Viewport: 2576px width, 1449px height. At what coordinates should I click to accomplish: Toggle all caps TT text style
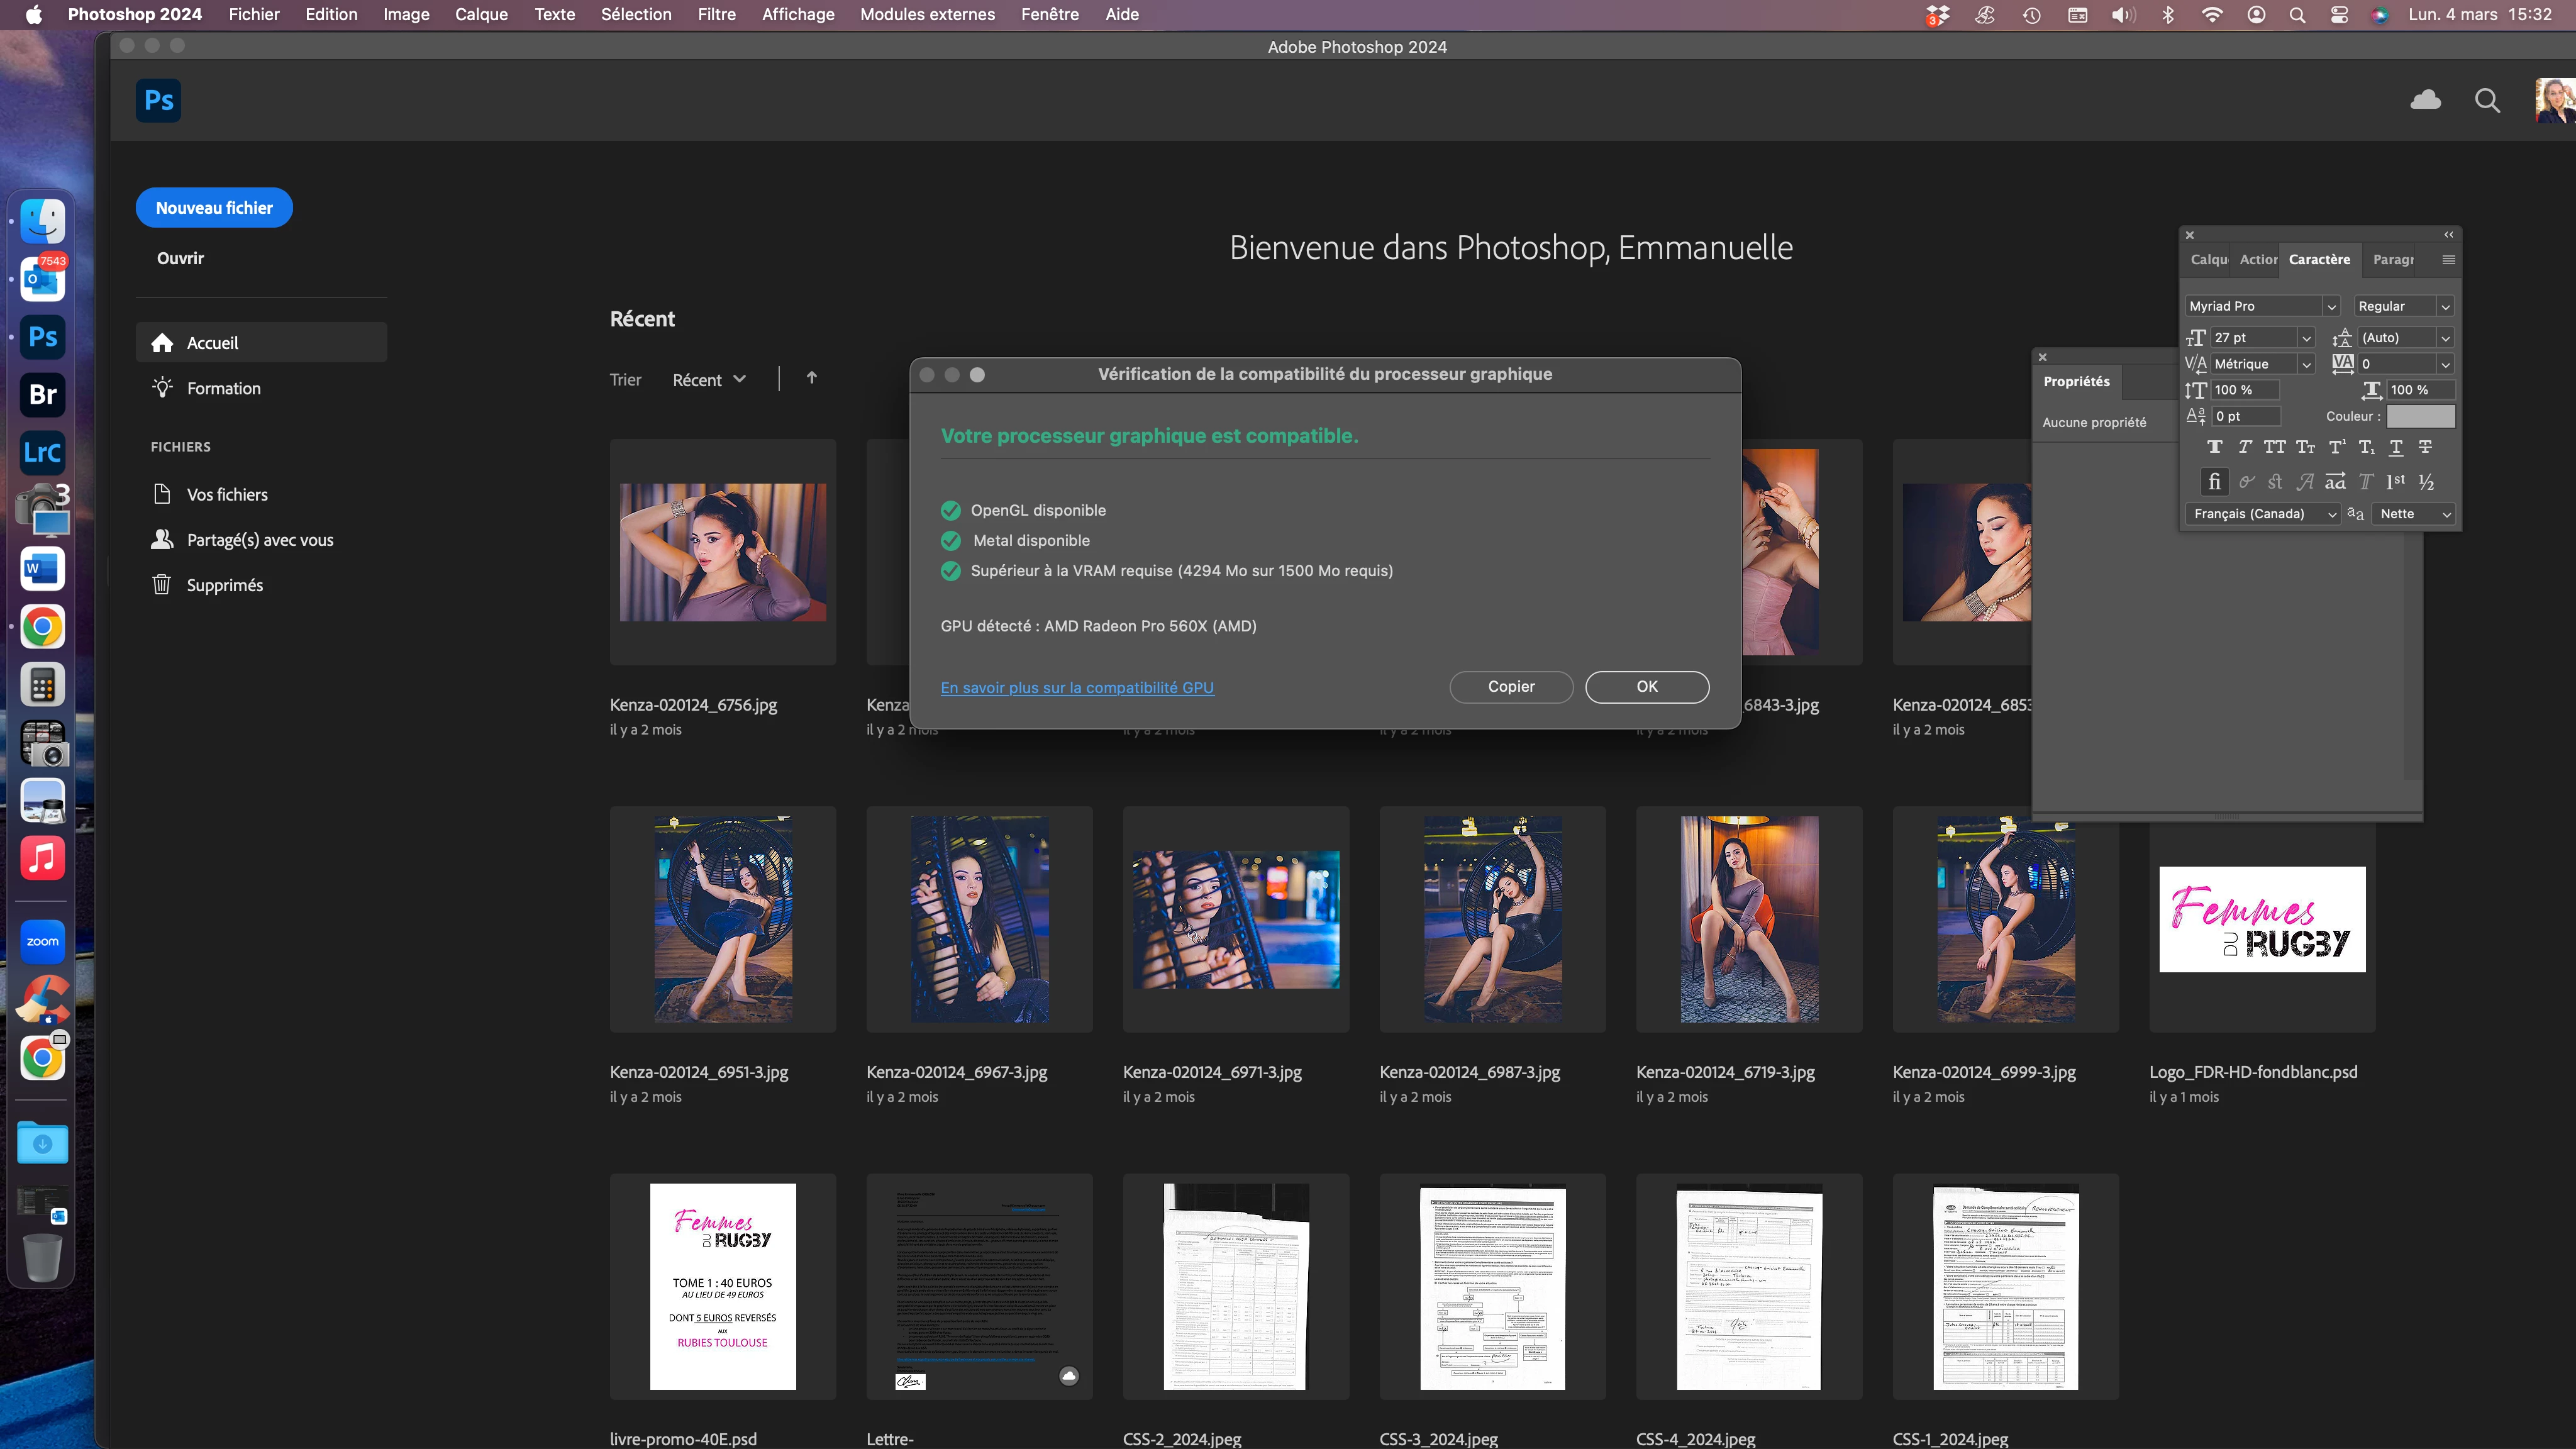(2275, 447)
